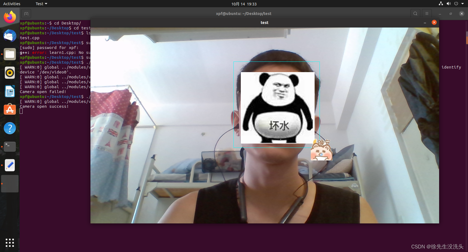
Task: Open the Text Editor dock icon
Action: click(x=10, y=165)
